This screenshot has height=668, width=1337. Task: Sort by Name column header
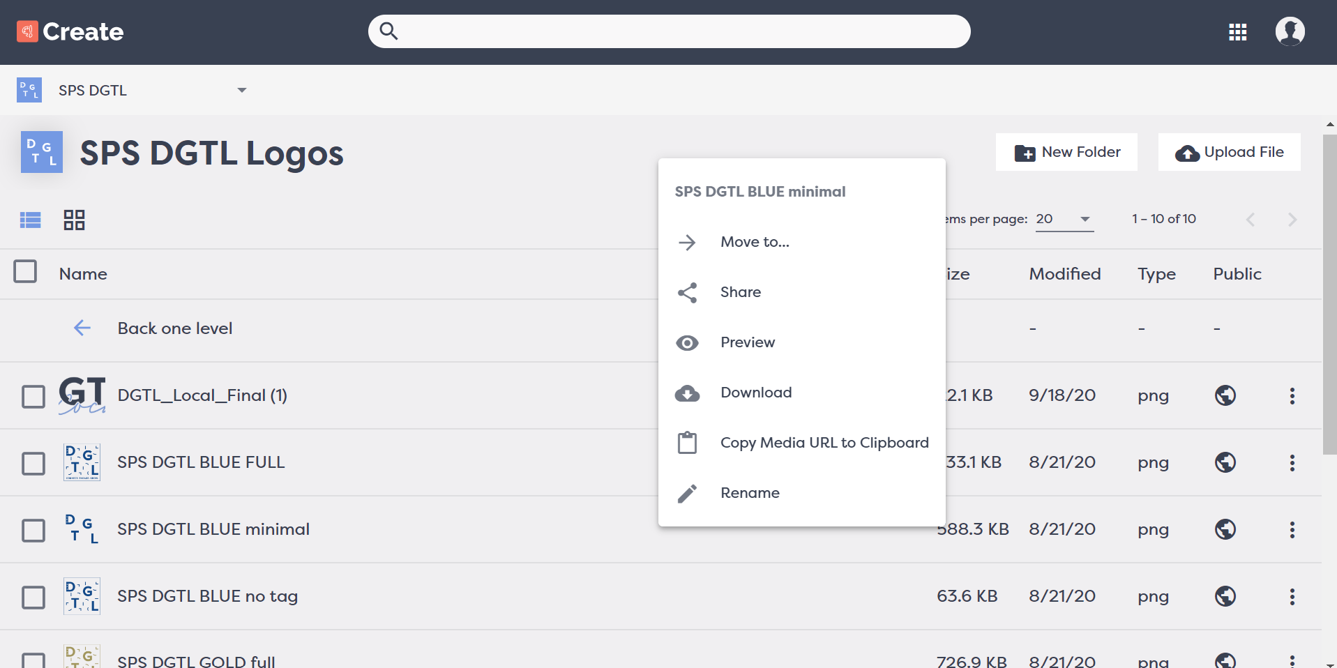(x=83, y=274)
